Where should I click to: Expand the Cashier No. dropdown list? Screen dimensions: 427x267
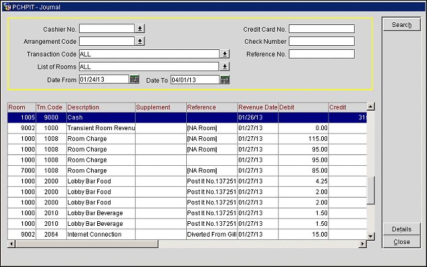click(140, 28)
